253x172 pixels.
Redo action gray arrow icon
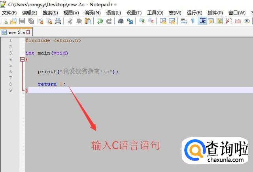coord(109,21)
